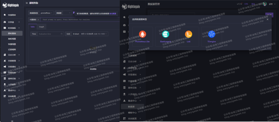The width and height of the screenshot is (279, 122).
Task: Open the 文档 link in header
Action: (246, 4)
